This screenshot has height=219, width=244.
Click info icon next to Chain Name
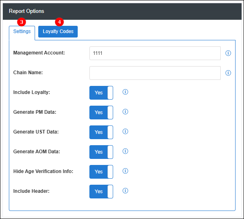click(228, 73)
